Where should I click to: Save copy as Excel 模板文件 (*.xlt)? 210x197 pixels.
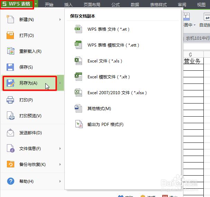click(x=109, y=77)
